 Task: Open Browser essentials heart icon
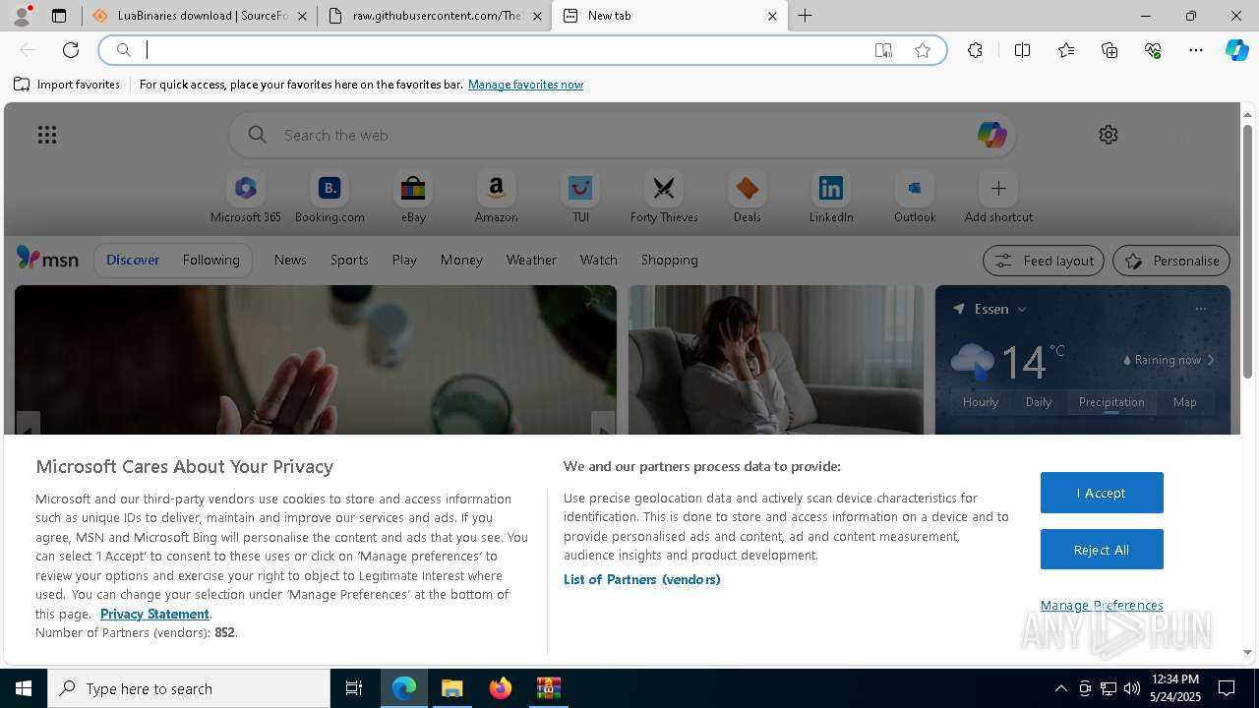(x=1153, y=50)
